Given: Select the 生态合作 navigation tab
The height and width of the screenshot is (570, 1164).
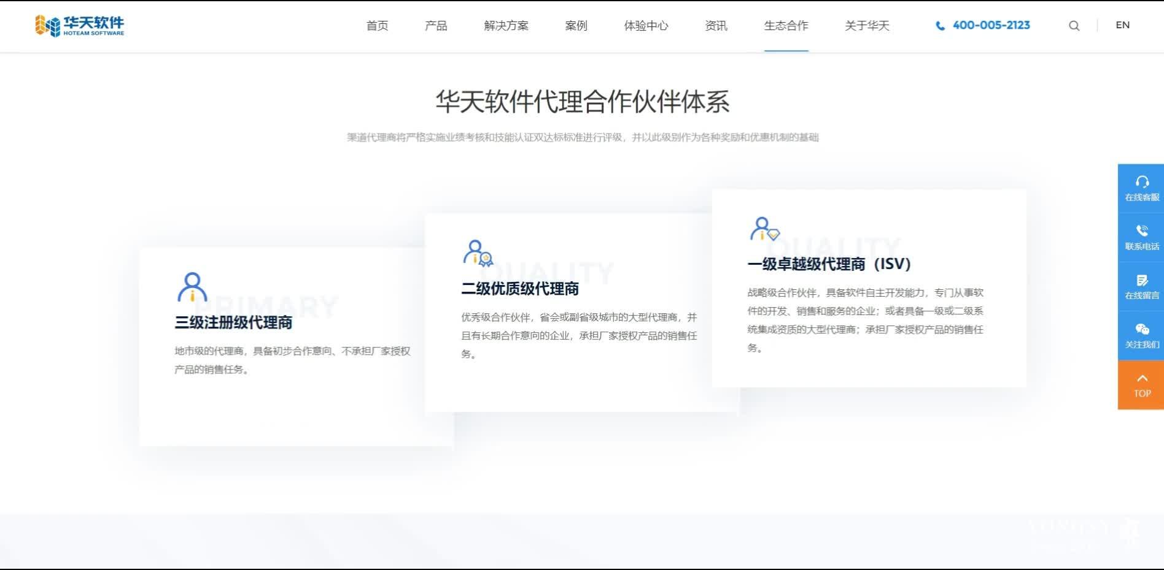Looking at the screenshot, I should [x=786, y=26].
